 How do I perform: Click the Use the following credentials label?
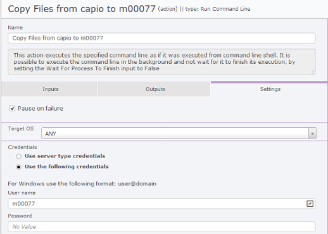(x=66, y=166)
